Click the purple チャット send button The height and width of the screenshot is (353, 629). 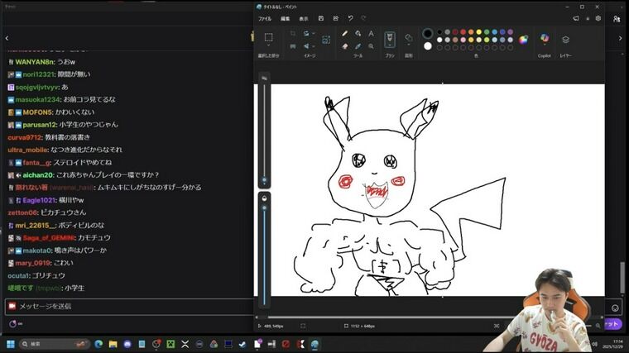[x=613, y=324]
